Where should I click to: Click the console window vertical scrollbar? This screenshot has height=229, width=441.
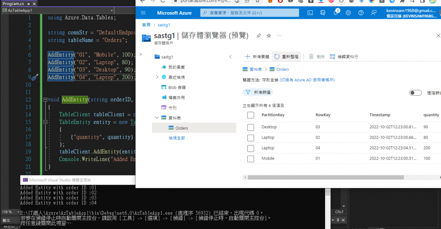328,208
